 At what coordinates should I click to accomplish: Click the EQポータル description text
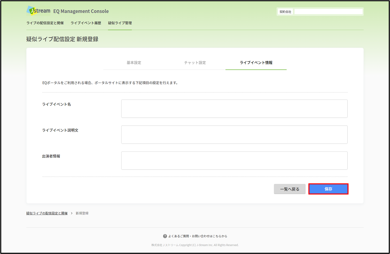[x=110, y=83]
